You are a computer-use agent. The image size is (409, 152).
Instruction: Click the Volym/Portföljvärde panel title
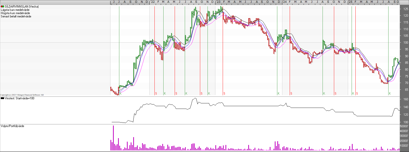12,126
